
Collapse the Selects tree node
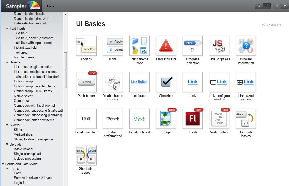tap(7, 62)
